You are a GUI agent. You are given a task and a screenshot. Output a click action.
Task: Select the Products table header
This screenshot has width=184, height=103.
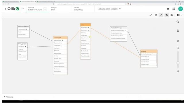pos(149,51)
